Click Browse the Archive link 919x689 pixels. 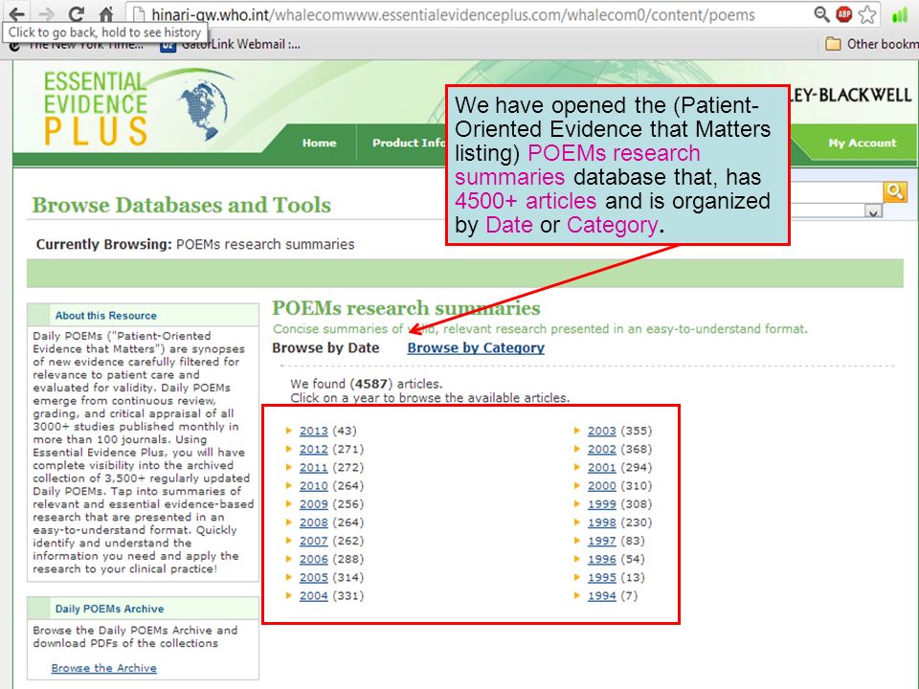point(103,668)
